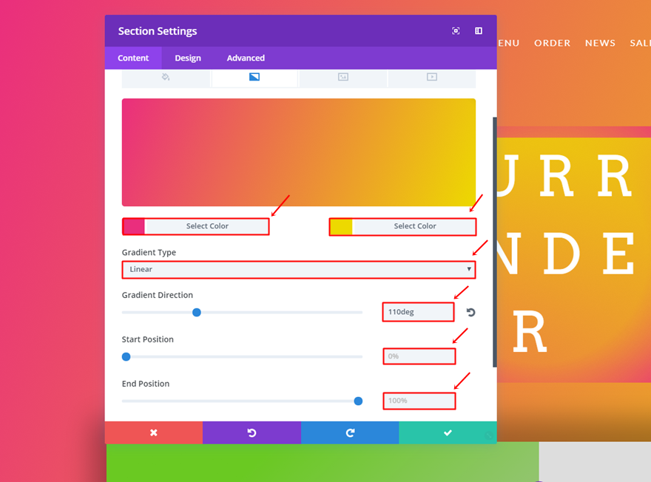This screenshot has height=482, width=651.
Task: Focus the End Position 100% input
Action: click(419, 401)
